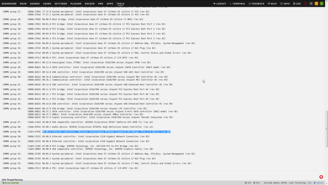
Task: Open the Apps page
Action: pyautogui.click(x=110, y=4)
